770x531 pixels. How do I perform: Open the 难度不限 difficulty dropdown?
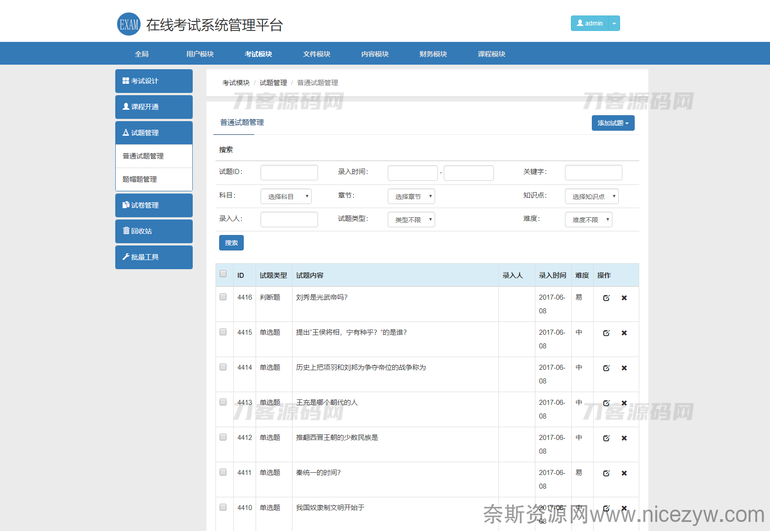tap(589, 220)
